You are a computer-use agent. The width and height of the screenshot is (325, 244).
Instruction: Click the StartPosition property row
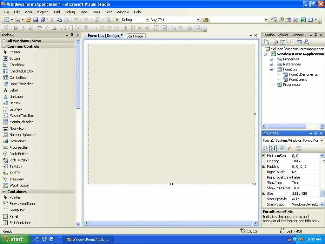pyautogui.click(x=291, y=204)
